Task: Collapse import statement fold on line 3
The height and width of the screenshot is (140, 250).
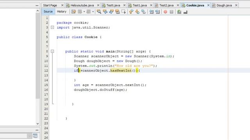Action: click(x=52, y=28)
